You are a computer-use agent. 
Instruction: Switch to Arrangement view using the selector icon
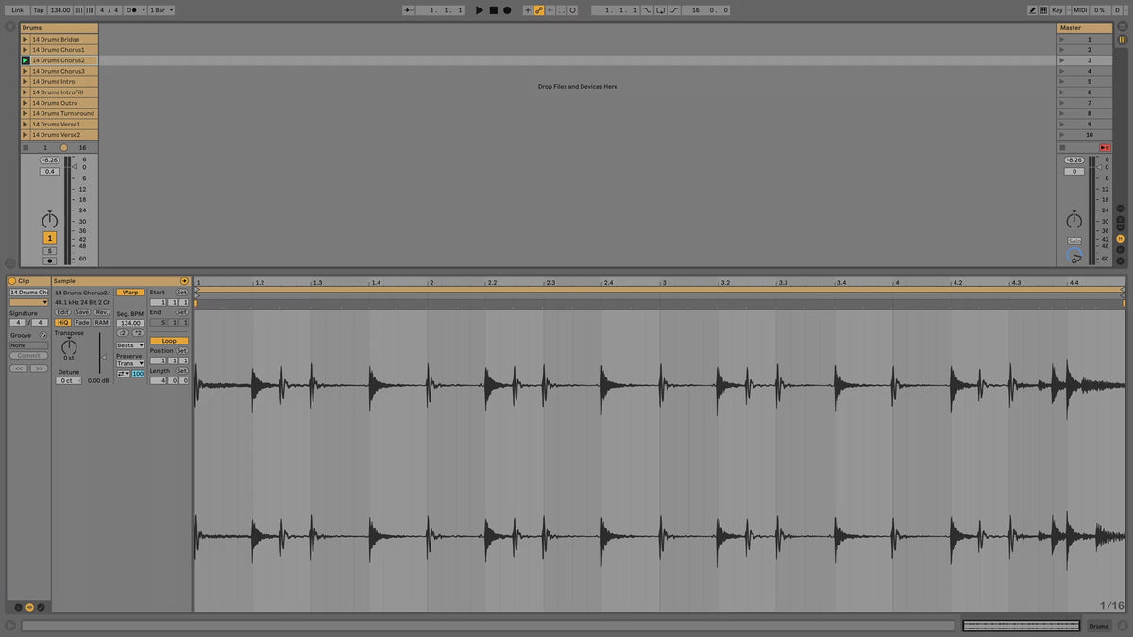click(x=1121, y=27)
